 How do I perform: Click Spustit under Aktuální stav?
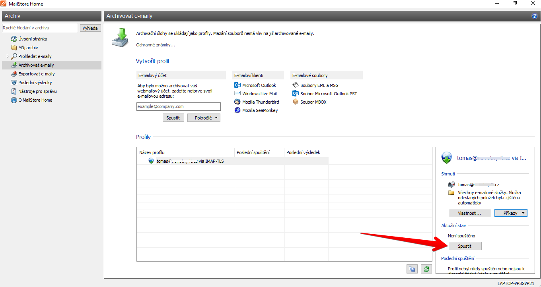pos(465,246)
